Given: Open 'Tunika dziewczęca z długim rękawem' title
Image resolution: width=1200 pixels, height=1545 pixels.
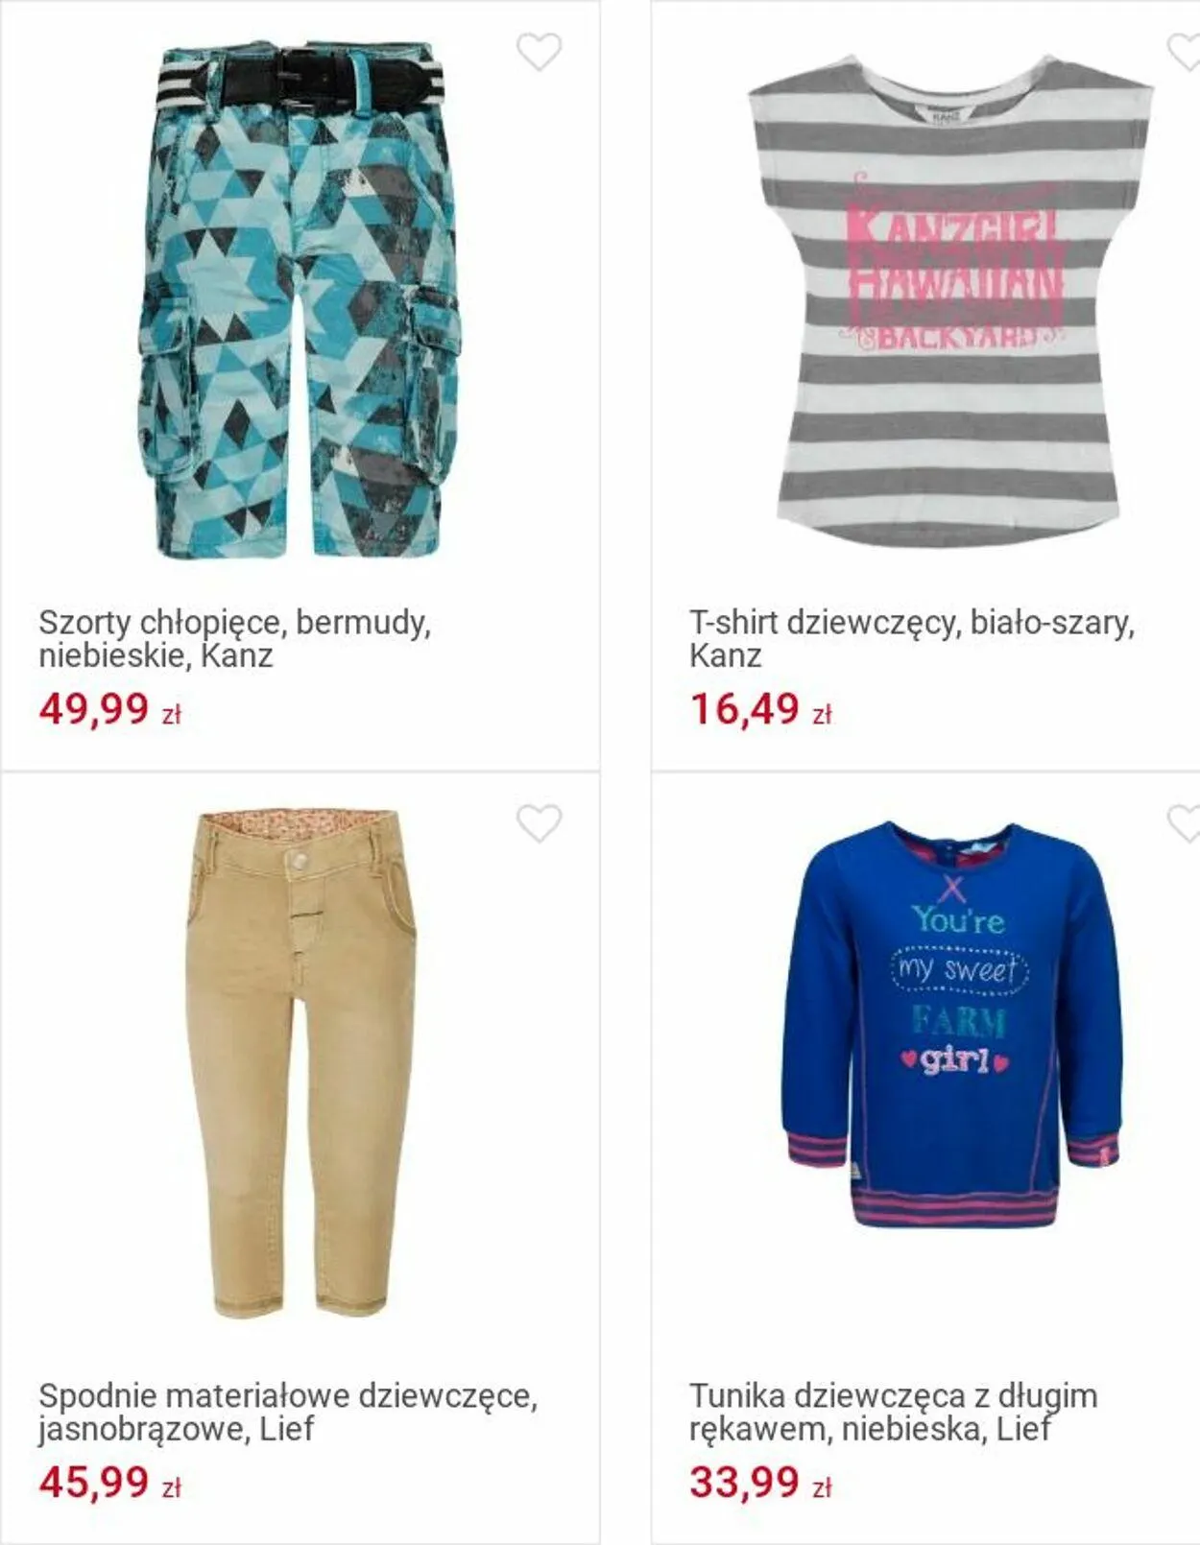Looking at the screenshot, I should pos(893,1412).
